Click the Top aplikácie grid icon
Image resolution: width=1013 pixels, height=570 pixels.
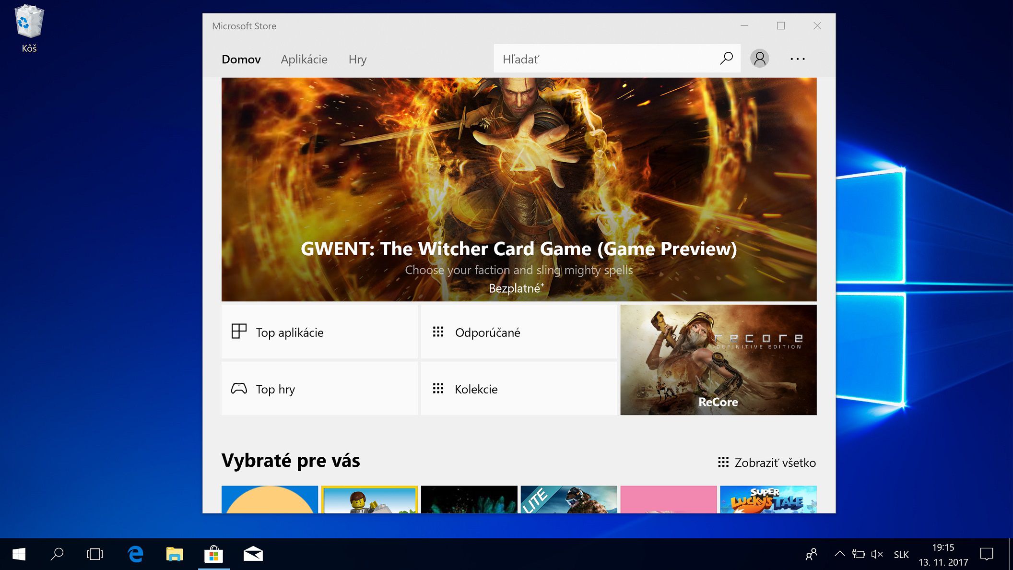239,331
